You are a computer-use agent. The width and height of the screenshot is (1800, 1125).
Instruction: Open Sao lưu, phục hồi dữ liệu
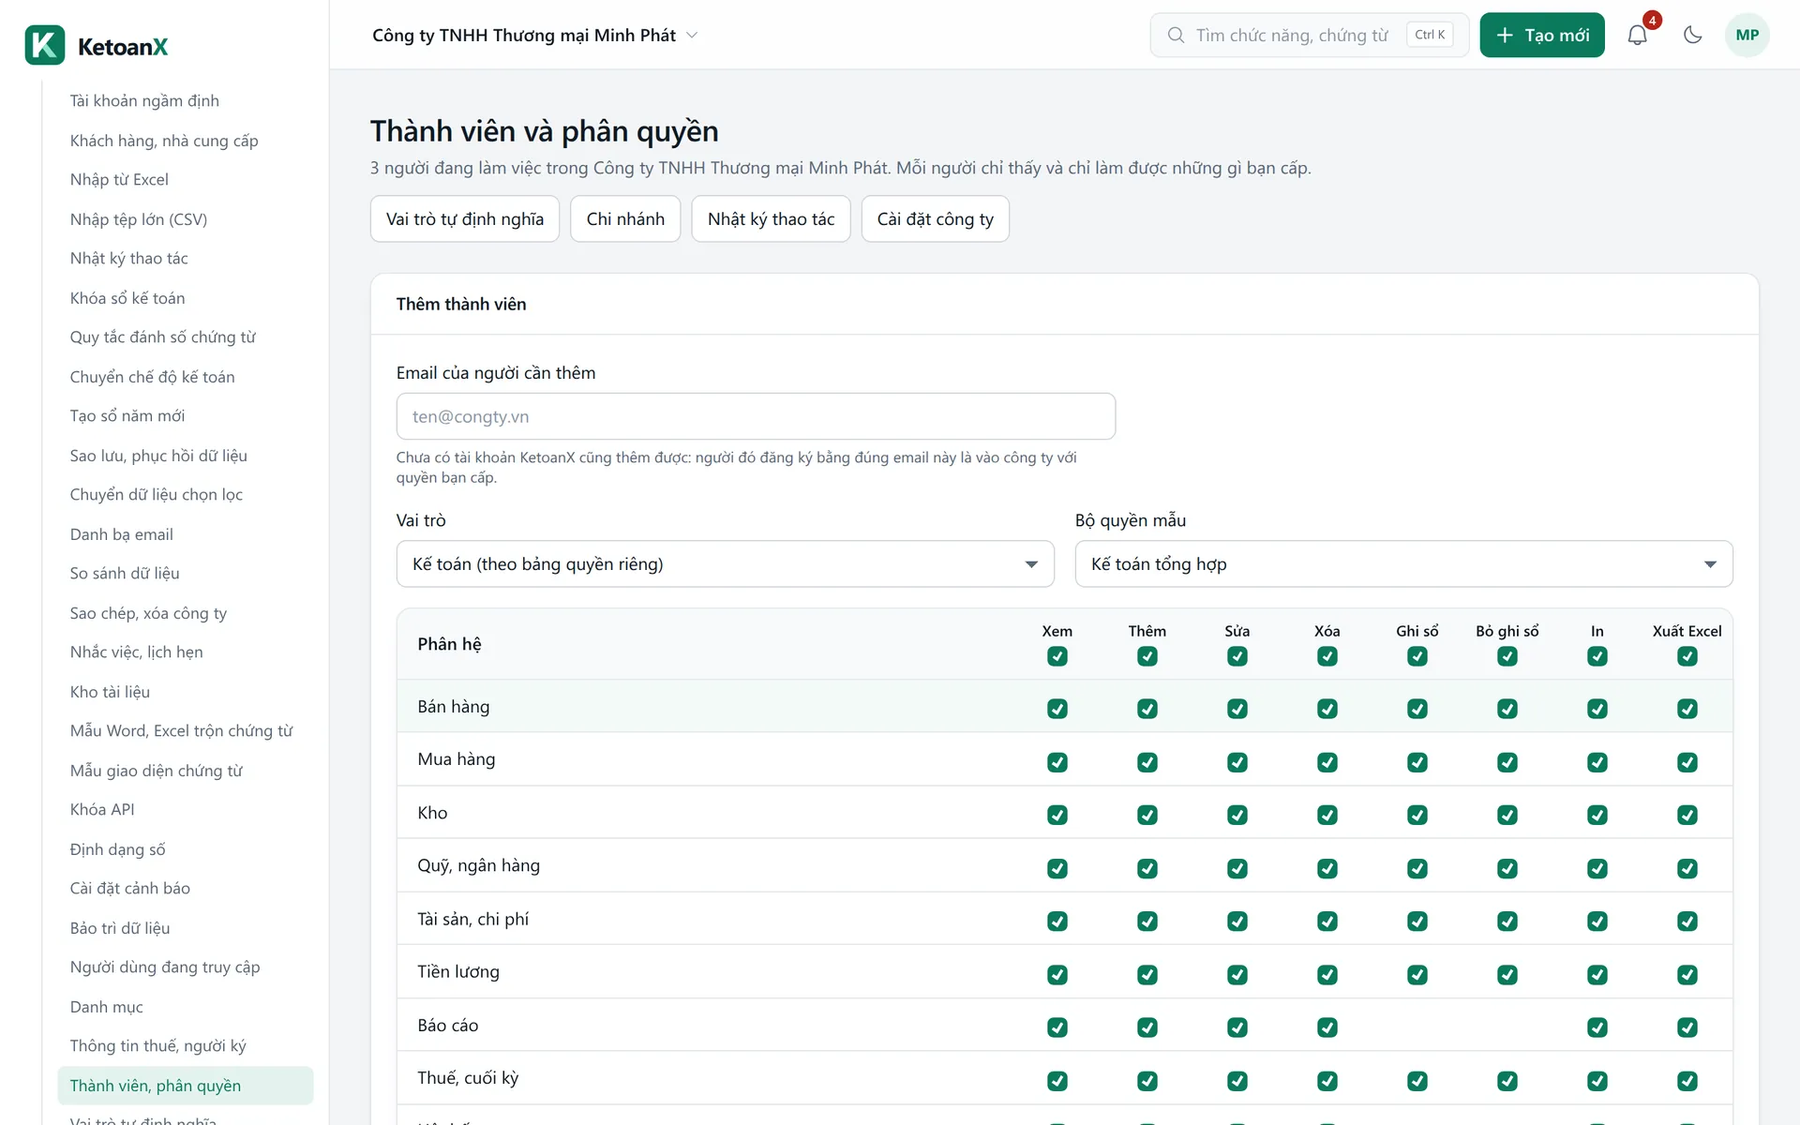[x=158, y=456]
